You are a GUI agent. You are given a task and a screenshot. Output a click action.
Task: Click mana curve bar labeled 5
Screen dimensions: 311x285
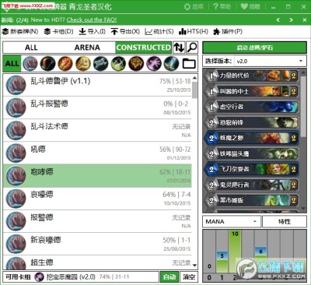click(x=222, y=262)
